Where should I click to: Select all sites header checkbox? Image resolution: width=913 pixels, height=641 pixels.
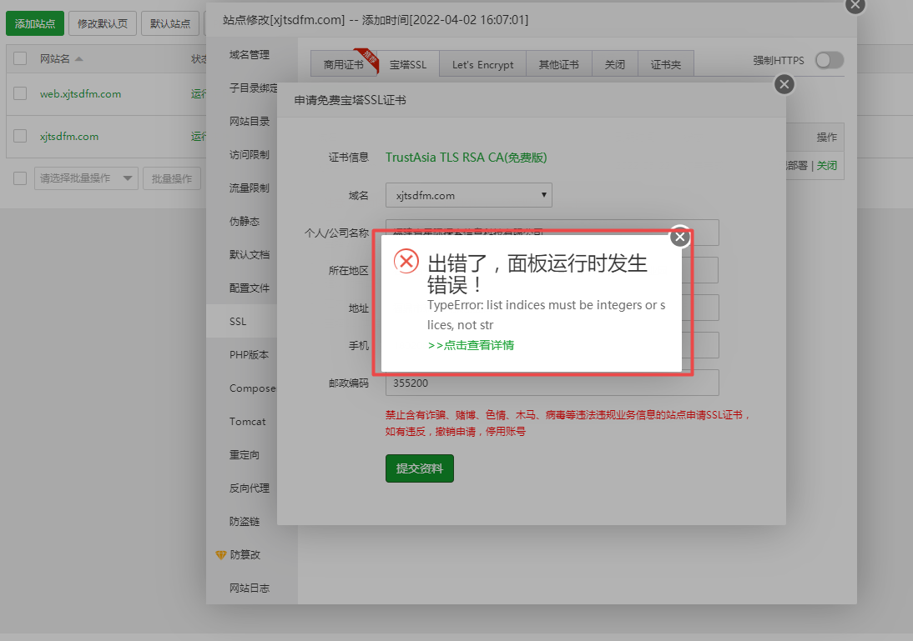[x=20, y=58]
